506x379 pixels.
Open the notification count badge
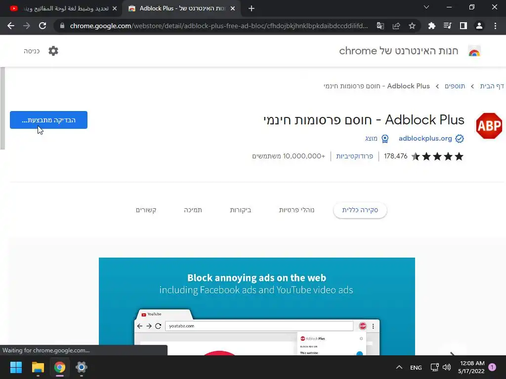492,367
